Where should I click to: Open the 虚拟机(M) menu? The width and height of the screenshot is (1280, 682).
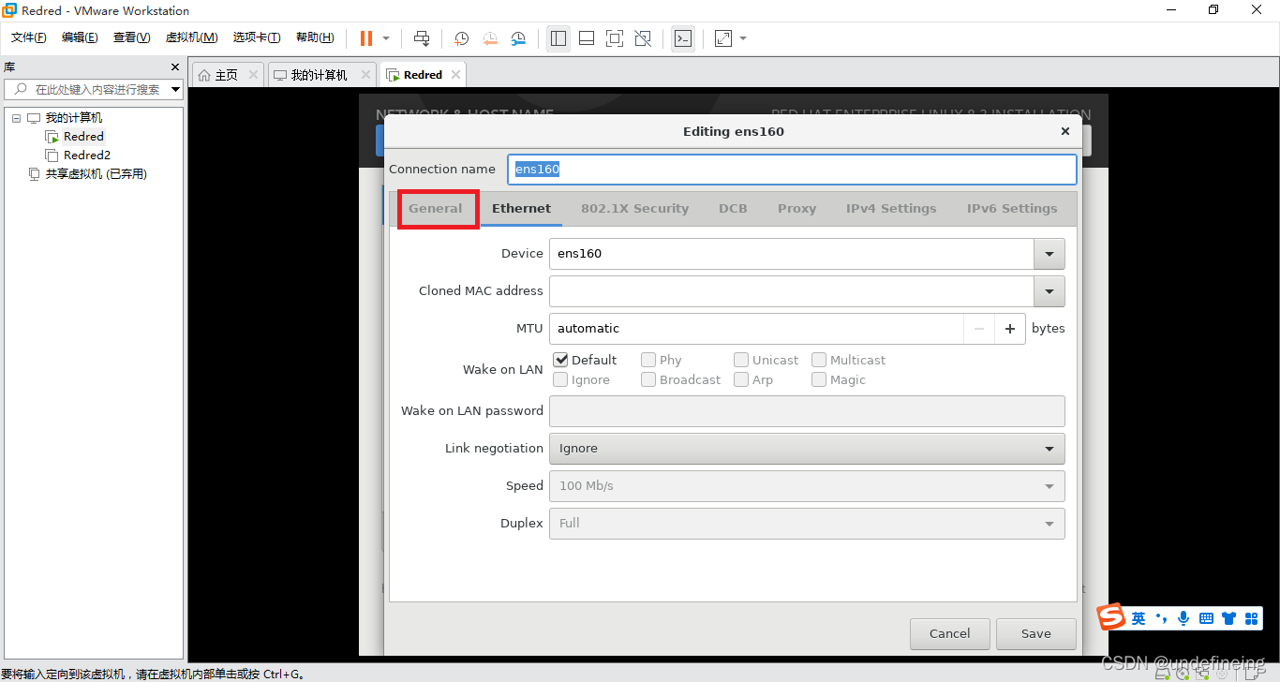click(x=191, y=37)
